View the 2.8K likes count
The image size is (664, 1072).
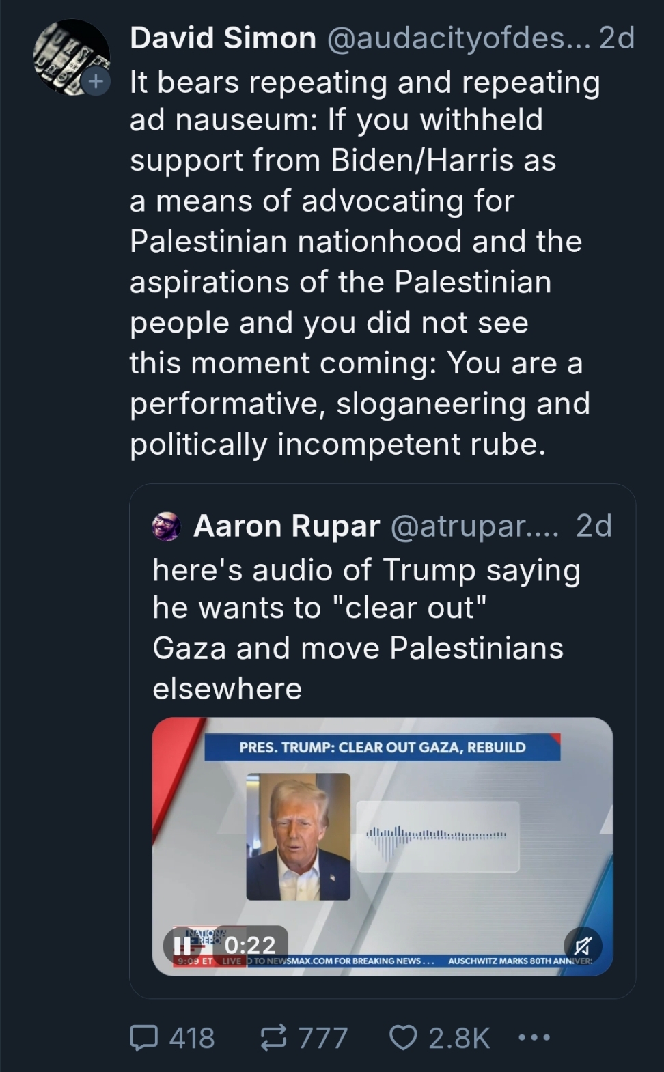click(x=459, y=1038)
